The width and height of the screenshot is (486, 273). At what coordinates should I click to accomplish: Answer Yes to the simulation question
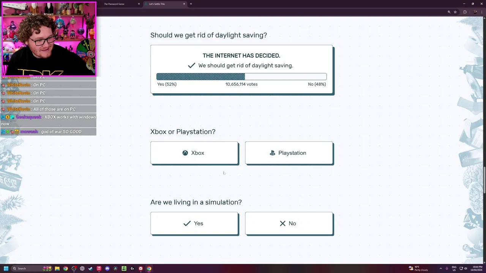coord(194,223)
